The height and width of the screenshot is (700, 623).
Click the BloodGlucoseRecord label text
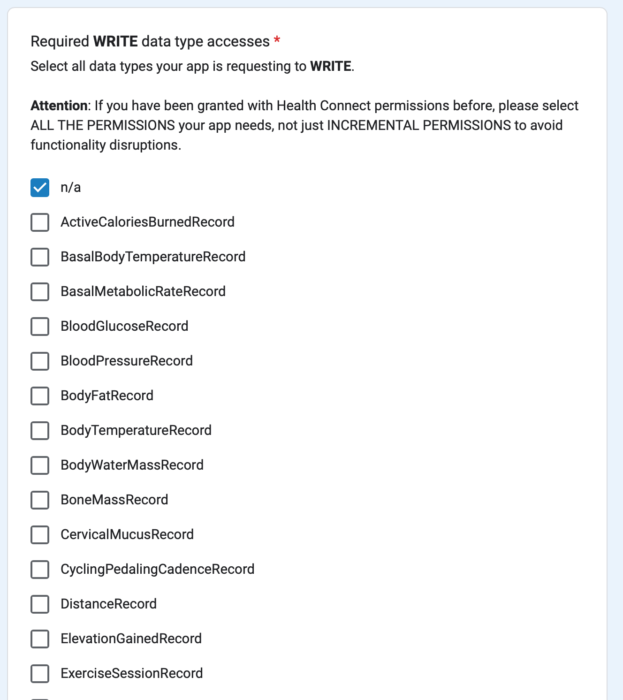[x=124, y=326]
